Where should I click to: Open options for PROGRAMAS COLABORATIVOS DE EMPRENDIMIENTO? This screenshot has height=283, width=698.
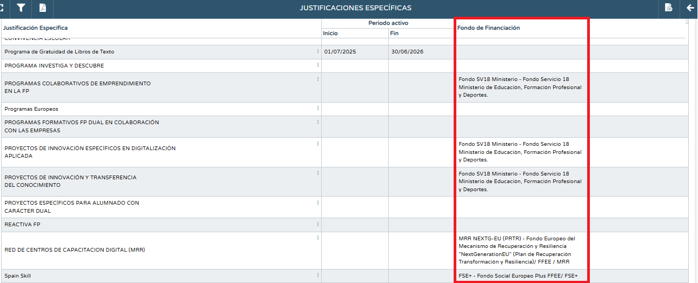coord(318,79)
